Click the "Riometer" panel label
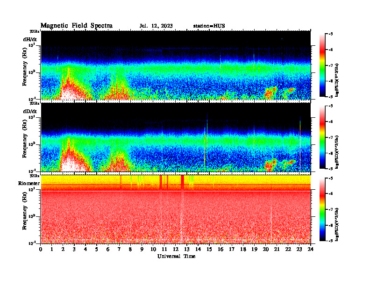 pyautogui.click(x=29, y=183)
